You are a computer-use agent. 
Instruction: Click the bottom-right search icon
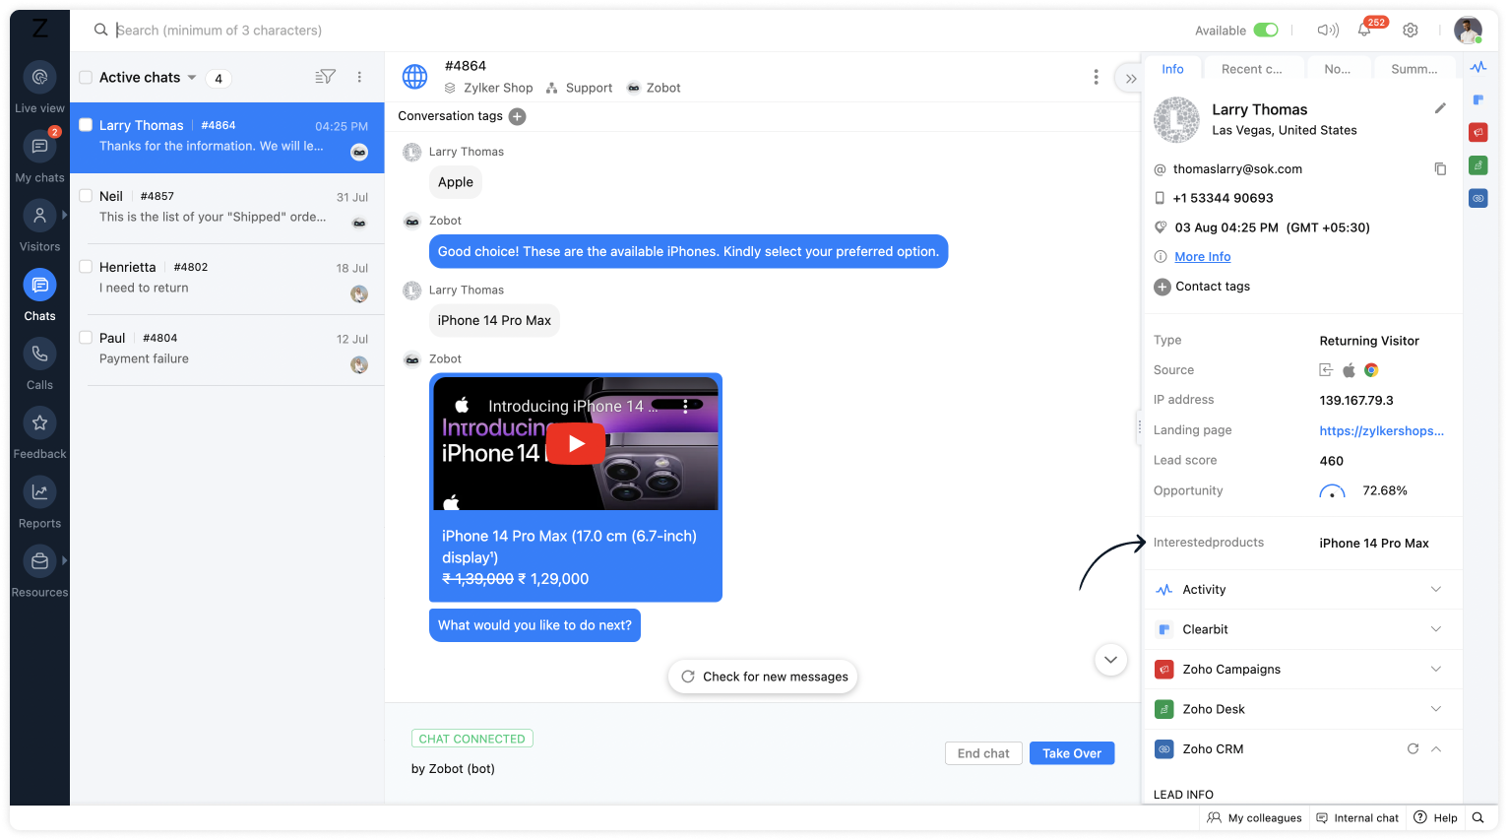pyautogui.click(x=1477, y=817)
